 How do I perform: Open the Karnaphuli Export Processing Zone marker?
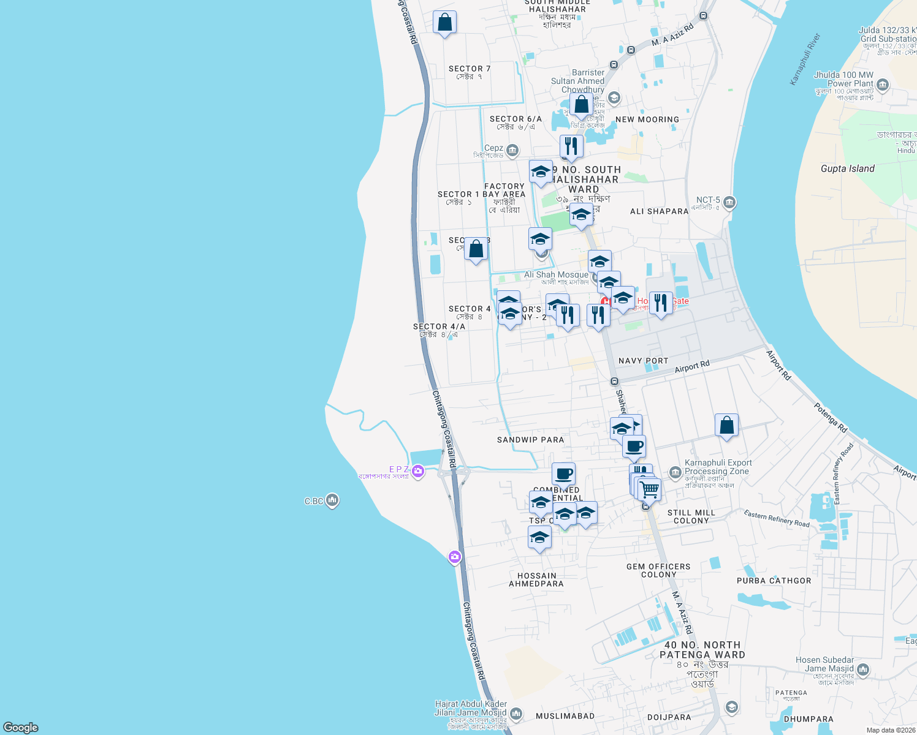676,472
